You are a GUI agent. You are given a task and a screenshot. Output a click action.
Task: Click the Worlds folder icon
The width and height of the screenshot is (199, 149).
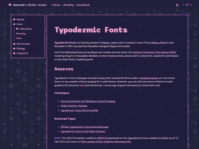pyautogui.click(x=14, y=19)
